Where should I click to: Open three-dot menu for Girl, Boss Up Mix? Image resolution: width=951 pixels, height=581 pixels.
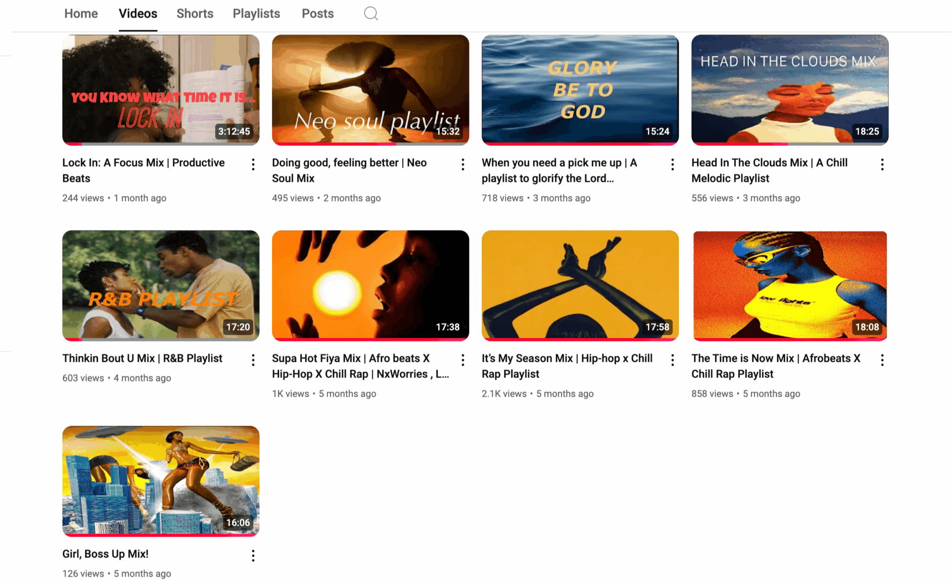[253, 555]
